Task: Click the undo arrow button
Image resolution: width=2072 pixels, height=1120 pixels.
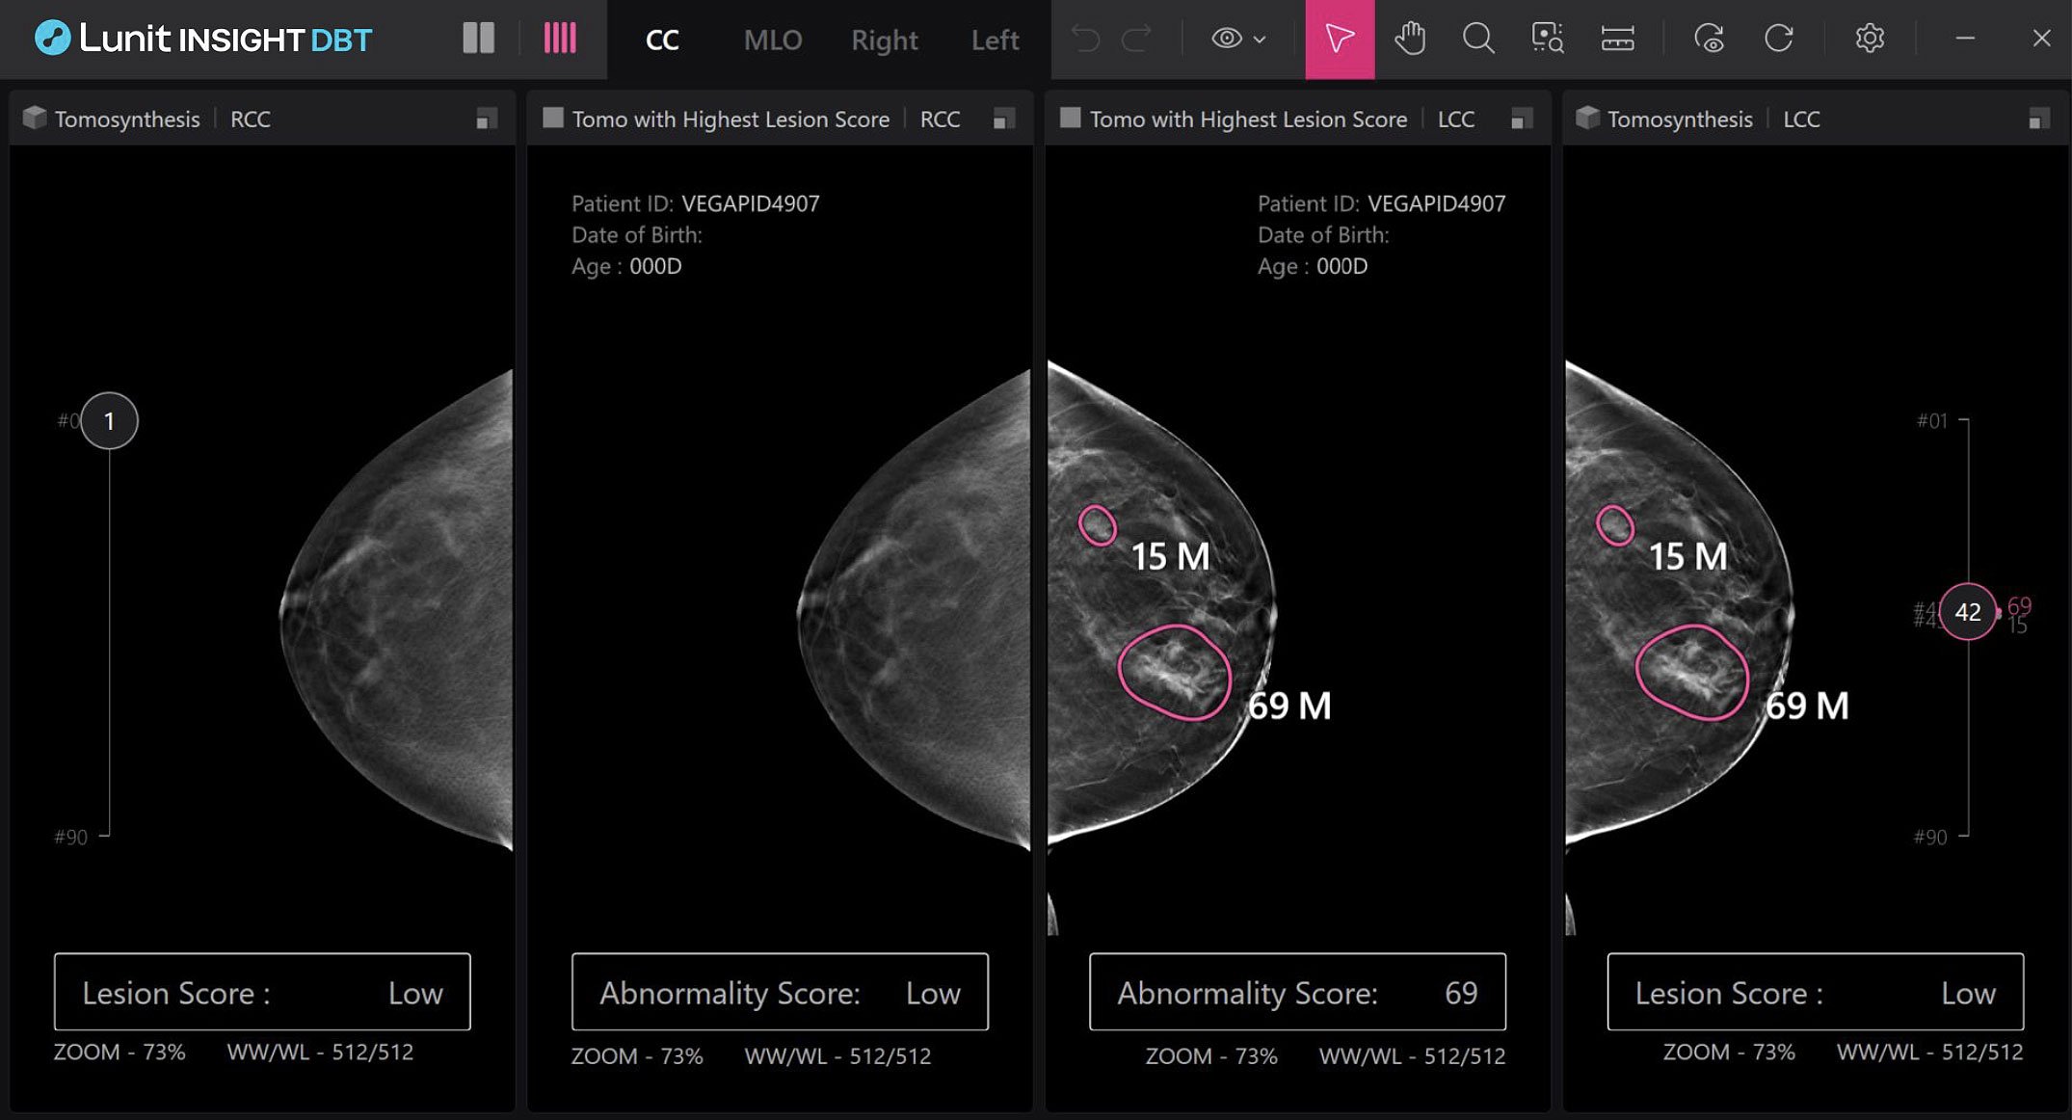Action: click(x=1085, y=39)
